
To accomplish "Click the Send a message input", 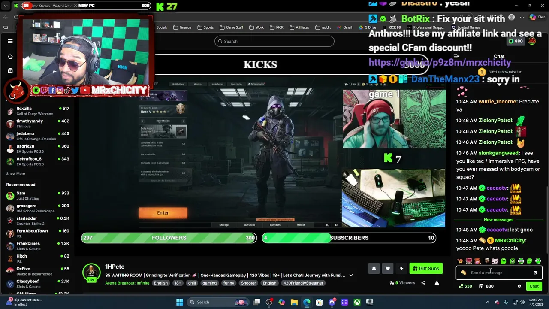I will tap(499, 273).
